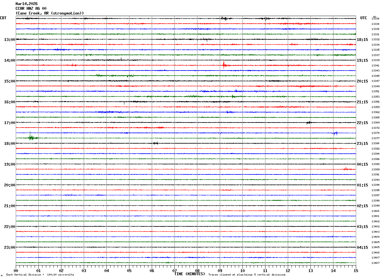The image size is (381, 279).
Task: Select the 18:00 CDT time label
Action: coord(10,144)
